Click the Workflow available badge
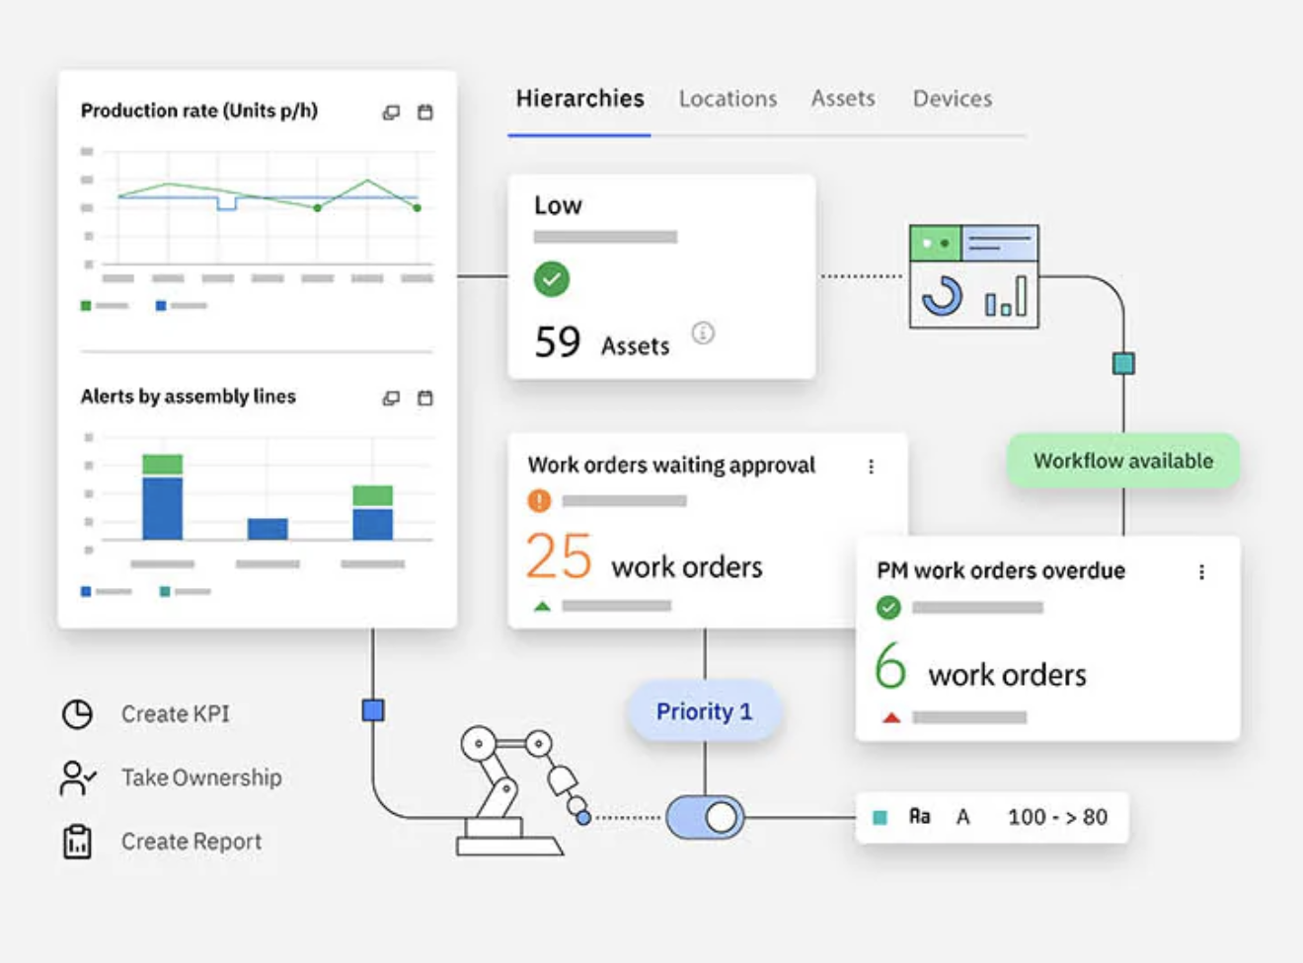 pos(1122,461)
